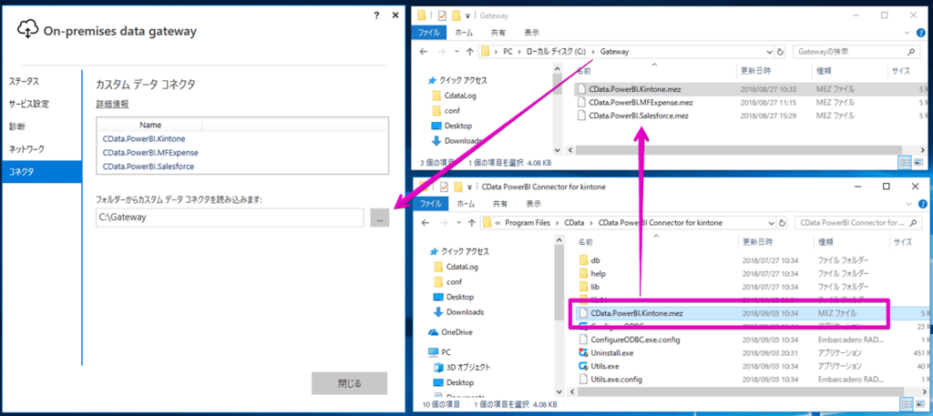Open 表示 tab in Gateway explorer window

coord(532,32)
